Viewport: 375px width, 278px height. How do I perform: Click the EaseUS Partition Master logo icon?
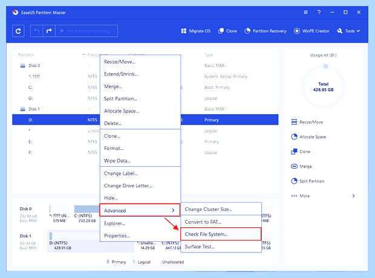point(15,12)
